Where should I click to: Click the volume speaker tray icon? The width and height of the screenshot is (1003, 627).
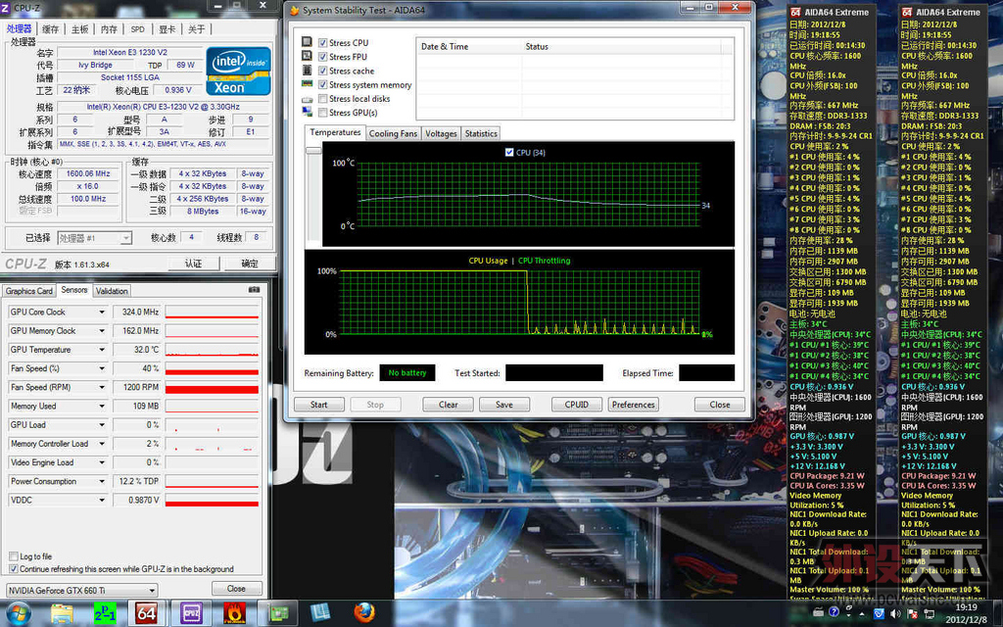point(895,613)
